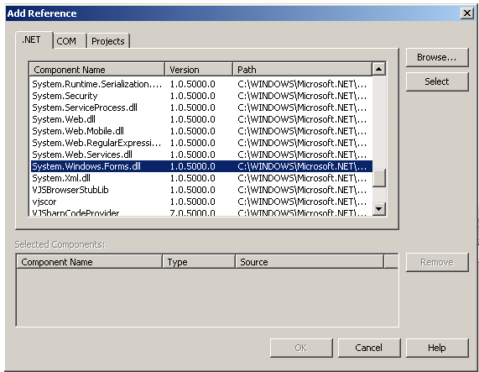The image size is (479, 372).
Task: Click version 7.0.5000.0 cell
Action: [x=192, y=212]
